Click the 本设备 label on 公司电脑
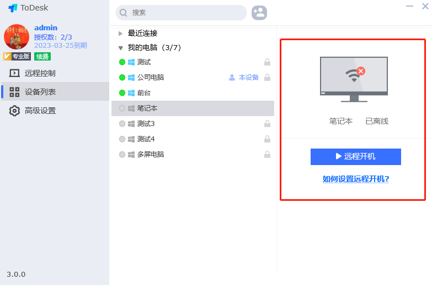The width and height of the screenshot is (432, 285). [248, 78]
